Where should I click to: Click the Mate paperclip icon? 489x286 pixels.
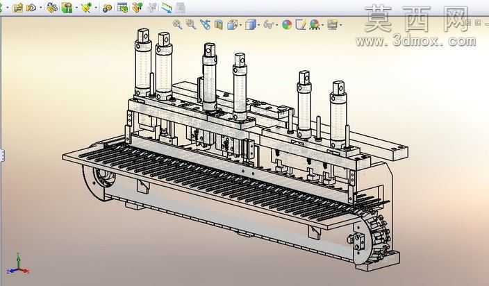coord(31,8)
